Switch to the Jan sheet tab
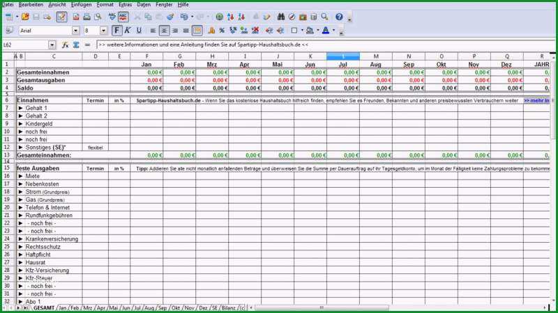Image resolution: width=558 pixels, height=313 pixels. pyautogui.click(x=62, y=308)
